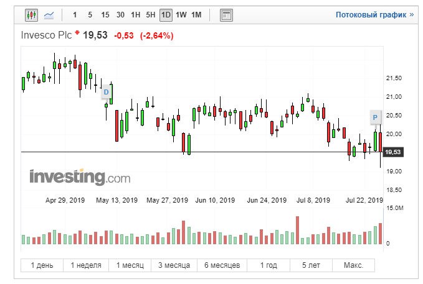This screenshot has height=284, width=423.
Task: Select the 5H interval
Action: (x=151, y=15)
